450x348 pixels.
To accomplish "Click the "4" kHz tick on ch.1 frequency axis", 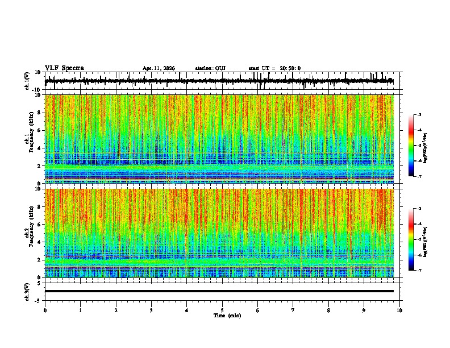I will click(40, 148).
